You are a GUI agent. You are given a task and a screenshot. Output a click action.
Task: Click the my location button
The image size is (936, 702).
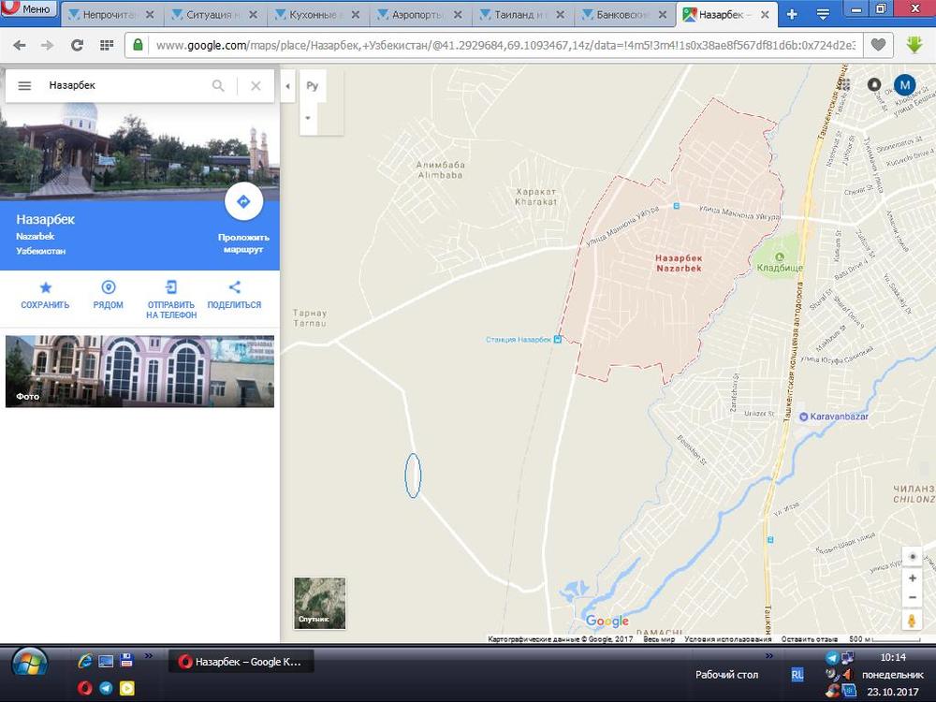point(913,557)
